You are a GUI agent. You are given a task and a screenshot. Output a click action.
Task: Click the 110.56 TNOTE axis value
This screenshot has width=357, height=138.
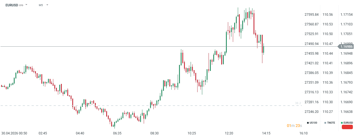[328, 14]
